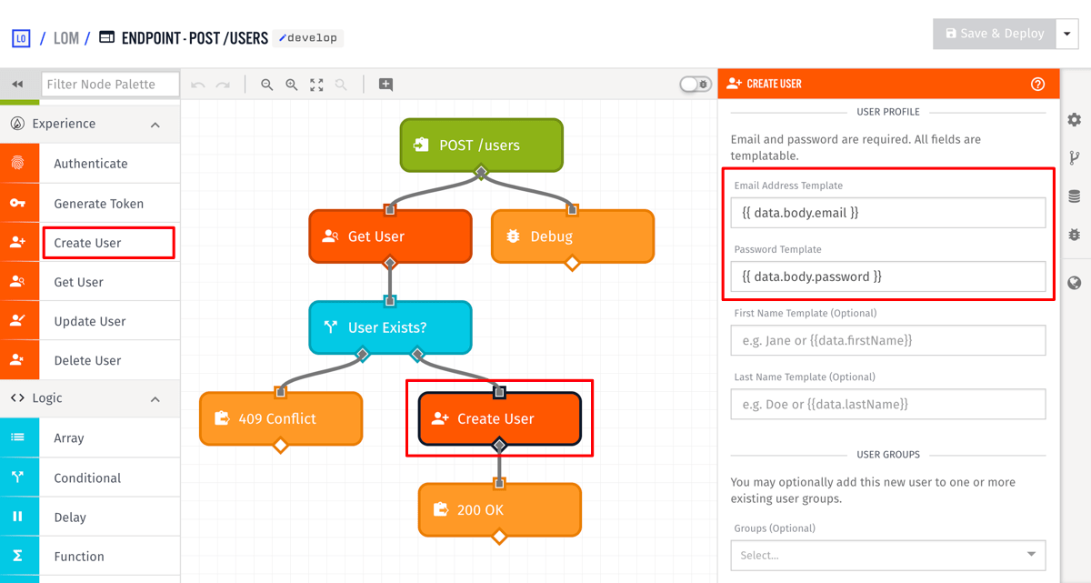Click the Create User help question icon
The image size is (1091, 583).
pos(1038,84)
